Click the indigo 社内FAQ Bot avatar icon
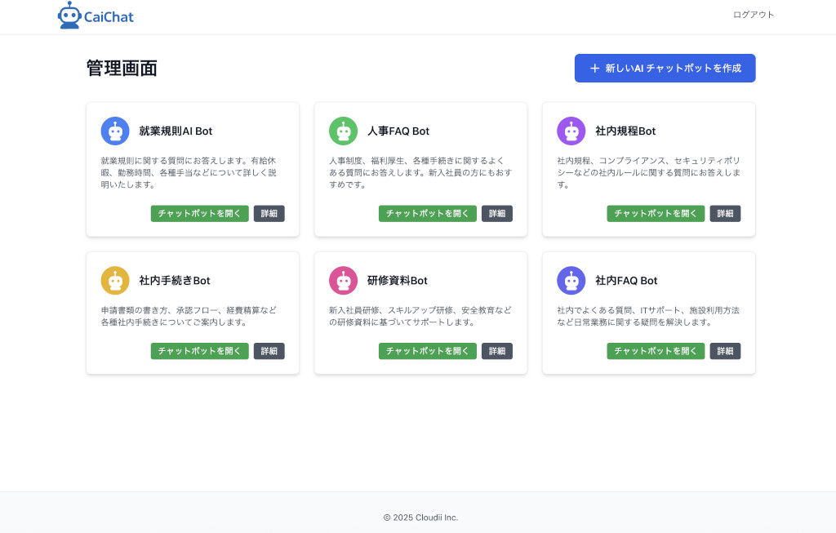 [x=571, y=281]
